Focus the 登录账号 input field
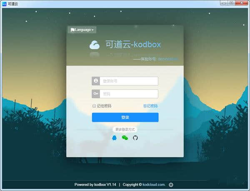Image resolution: width=250 pixels, height=191 pixels. click(129, 81)
